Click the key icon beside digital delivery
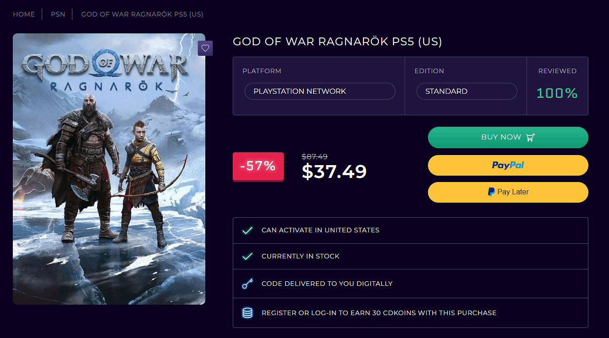This screenshot has height=338, width=609. [x=247, y=284]
